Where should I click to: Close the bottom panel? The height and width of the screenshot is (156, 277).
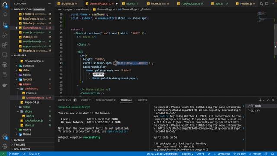(273, 100)
